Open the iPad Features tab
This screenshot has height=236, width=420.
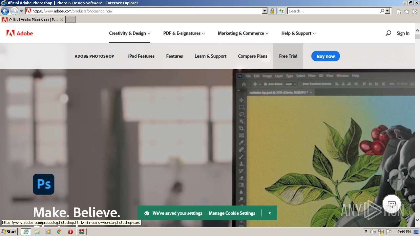pyautogui.click(x=141, y=56)
